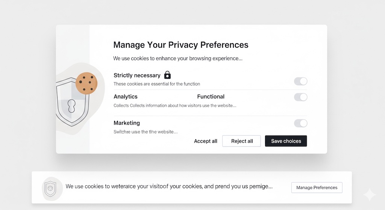Click the cookie banner message text
The width and height of the screenshot is (385, 210).
pyautogui.click(x=169, y=186)
